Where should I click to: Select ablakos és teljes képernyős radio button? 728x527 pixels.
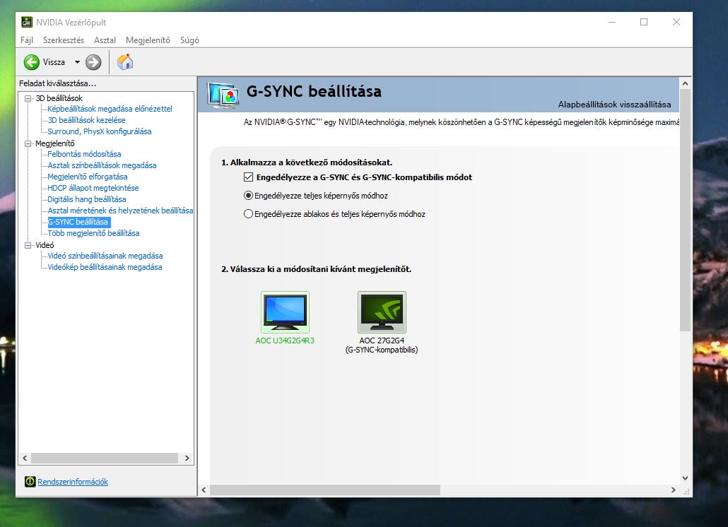[248, 214]
